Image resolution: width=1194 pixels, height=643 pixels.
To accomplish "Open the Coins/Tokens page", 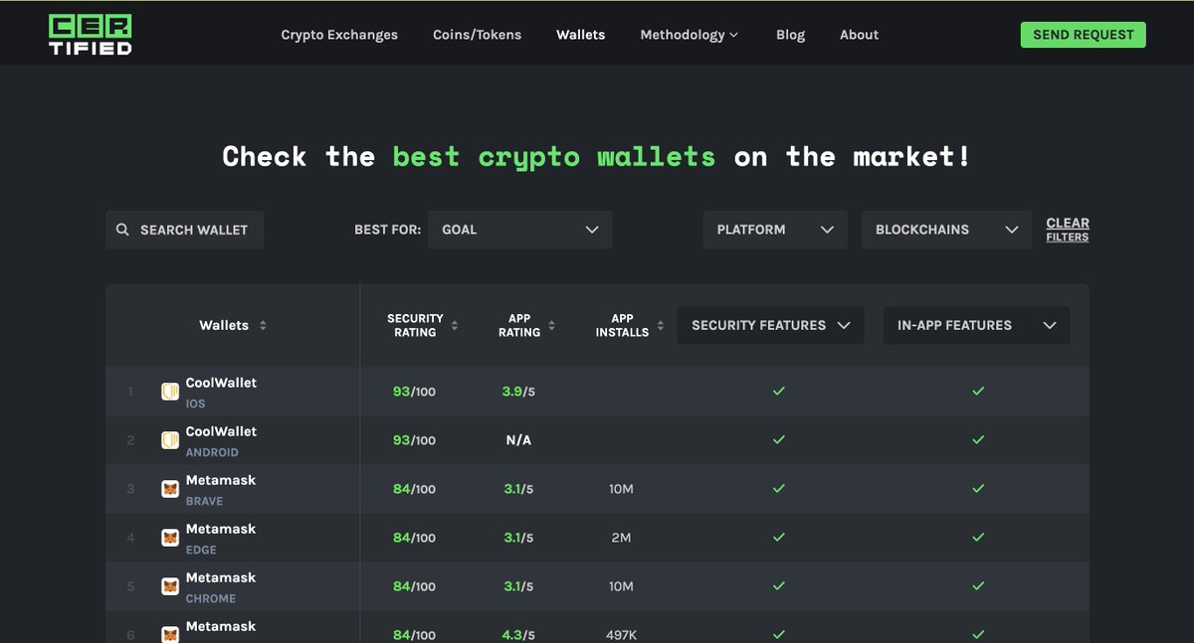I will [477, 35].
